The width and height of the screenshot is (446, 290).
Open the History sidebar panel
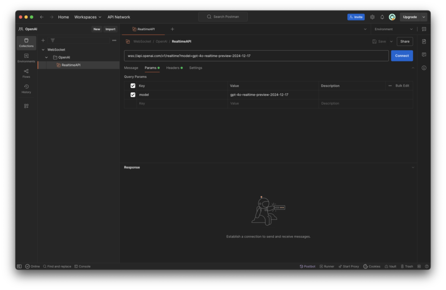tap(26, 89)
